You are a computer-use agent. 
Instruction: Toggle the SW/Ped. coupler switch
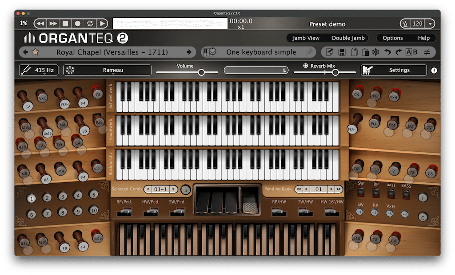pos(177,212)
